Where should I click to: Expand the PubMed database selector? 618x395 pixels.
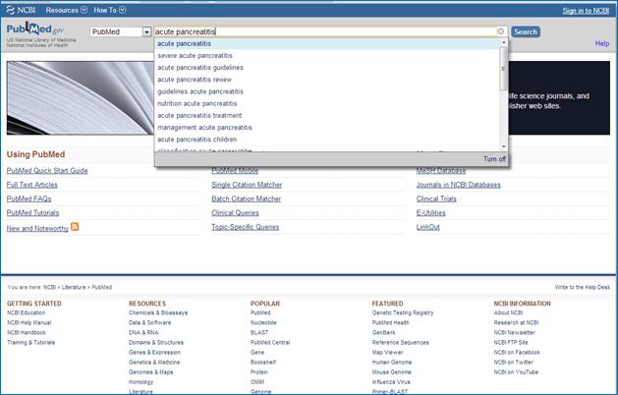point(146,31)
